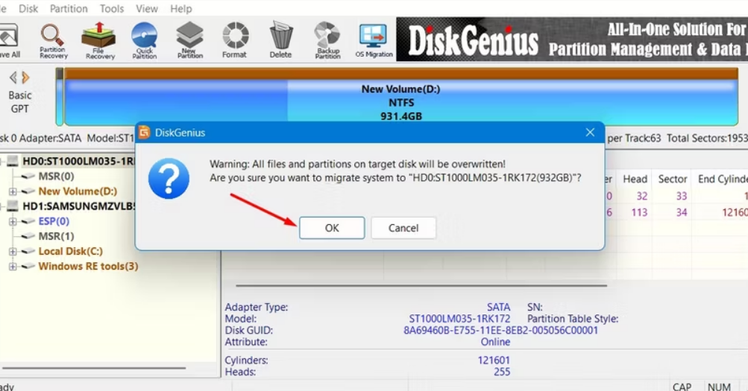This screenshot has width=748, height=391.
Task: Start the OS Migration tool
Action: coord(374,40)
